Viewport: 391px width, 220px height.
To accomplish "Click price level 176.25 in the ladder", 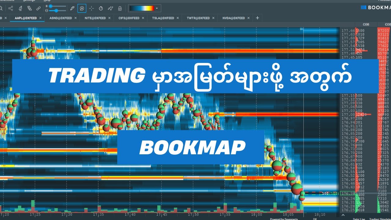I will click(348, 211).
